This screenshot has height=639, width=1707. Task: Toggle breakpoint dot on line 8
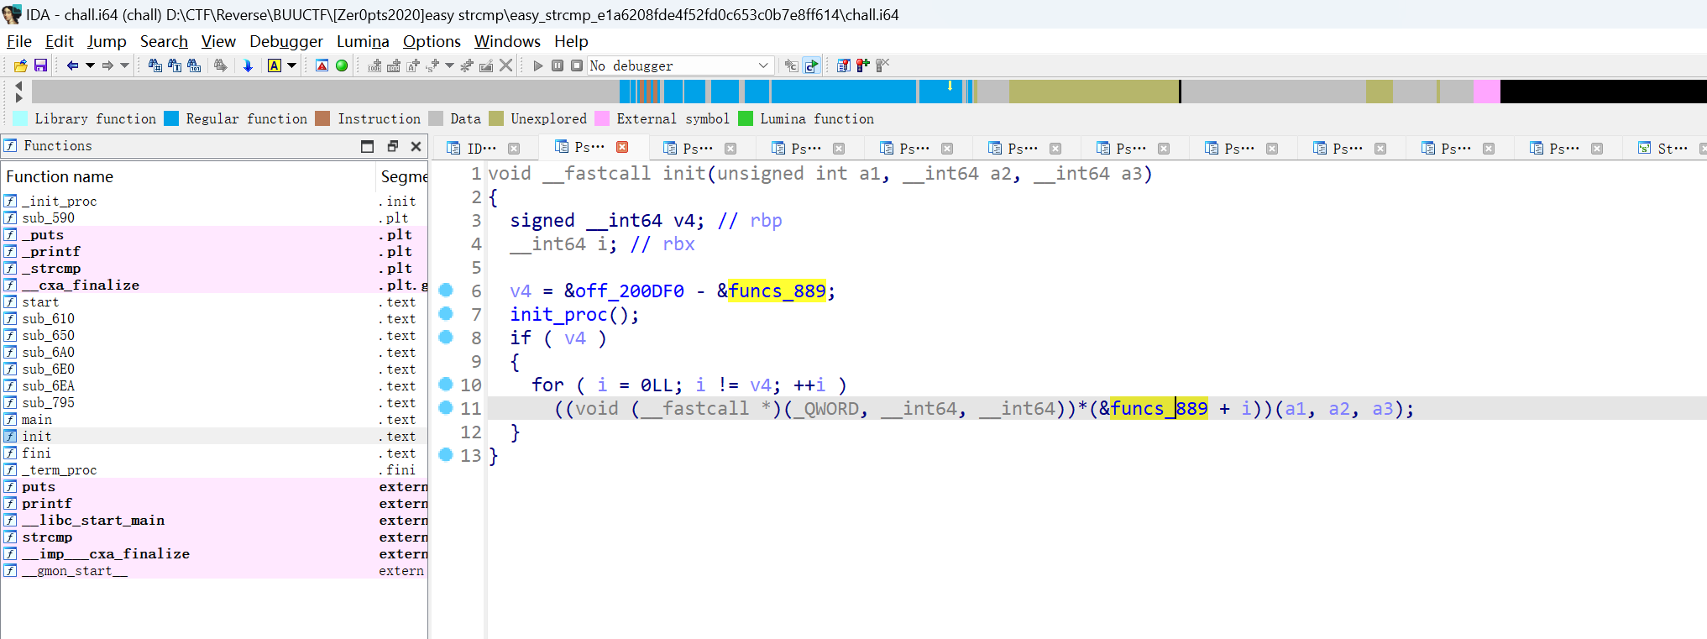(446, 338)
